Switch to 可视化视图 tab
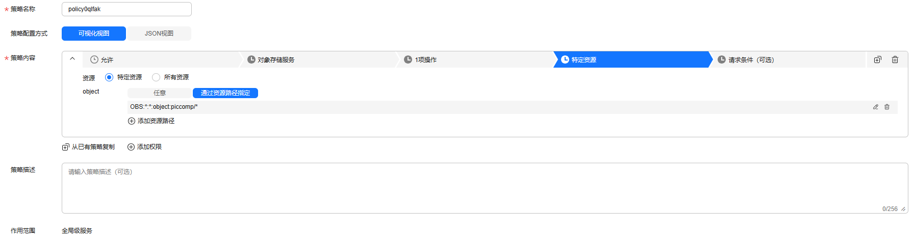Image resolution: width=915 pixels, height=239 pixels. (x=94, y=34)
